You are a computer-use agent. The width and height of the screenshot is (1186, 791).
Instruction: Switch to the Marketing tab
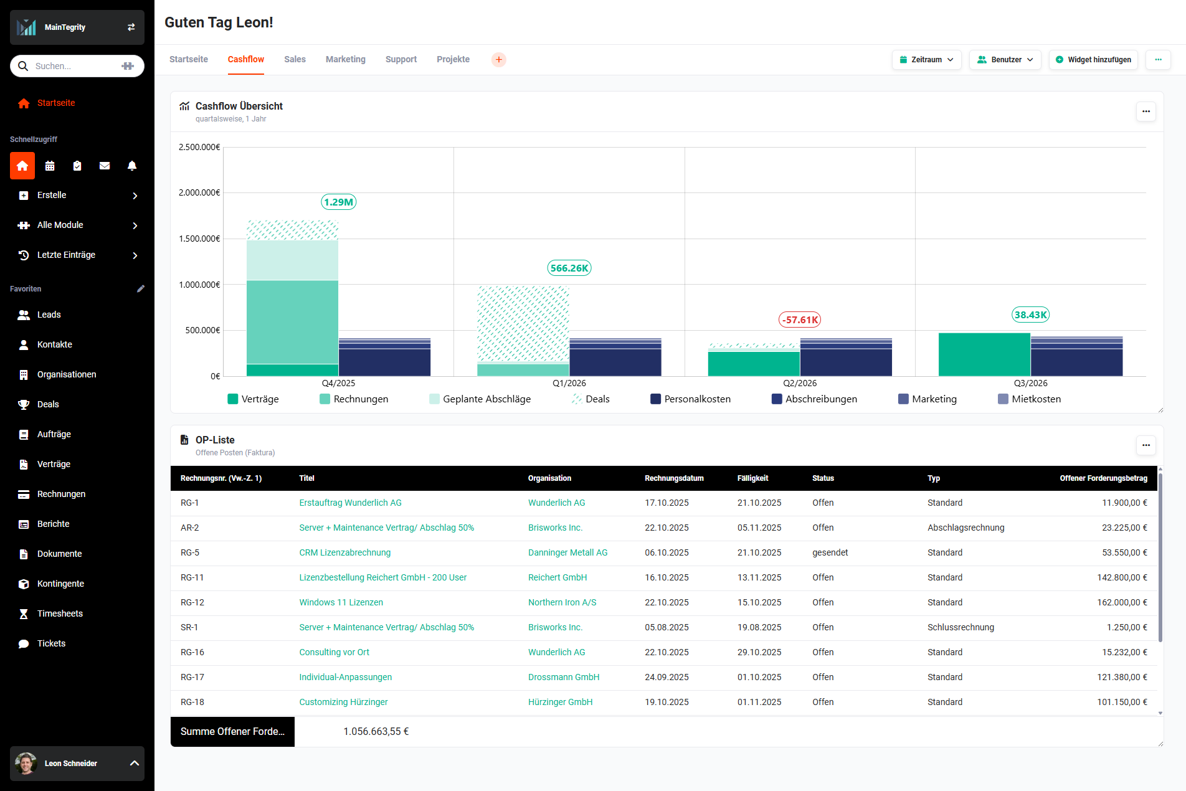coord(346,59)
